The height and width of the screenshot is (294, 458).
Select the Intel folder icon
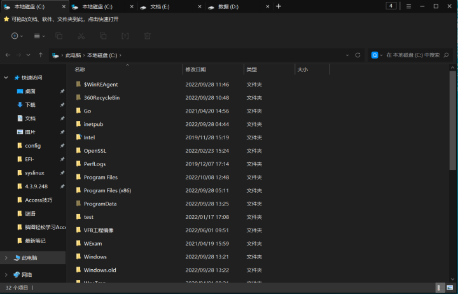tap(78, 137)
